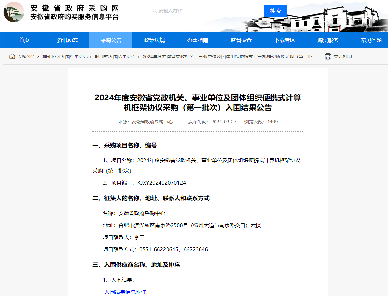Click the search magnifier icon
The height and width of the screenshot is (296, 388).
click(x=155, y=11)
